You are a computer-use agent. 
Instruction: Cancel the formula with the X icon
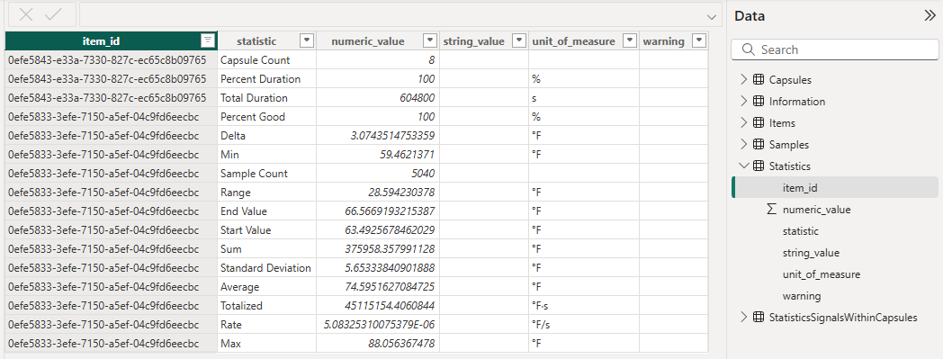[x=26, y=15]
